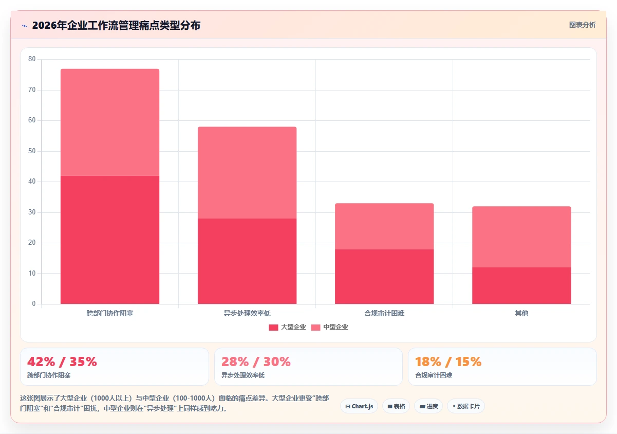Select the 表格 tag chip
617x434 pixels.
point(396,406)
